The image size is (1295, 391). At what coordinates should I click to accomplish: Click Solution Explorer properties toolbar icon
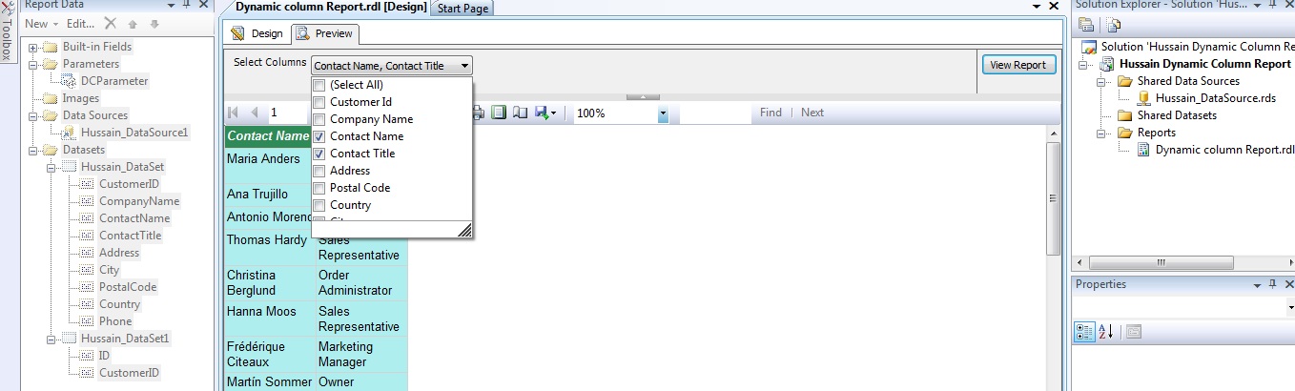click(x=1086, y=25)
